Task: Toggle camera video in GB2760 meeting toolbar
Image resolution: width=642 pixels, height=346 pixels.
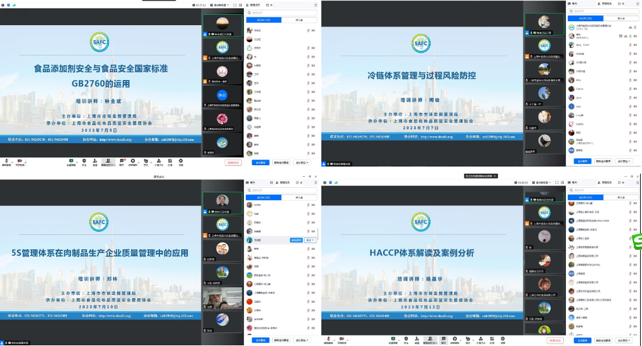Action: [19, 161]
